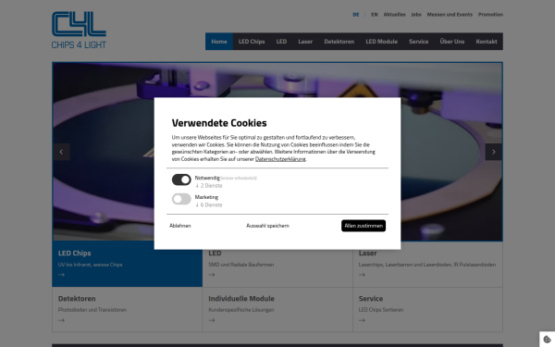The height and width of the screenshot is (347, 555).
Task: Select the Individuelle Module card heading
Action: [241, 299]
